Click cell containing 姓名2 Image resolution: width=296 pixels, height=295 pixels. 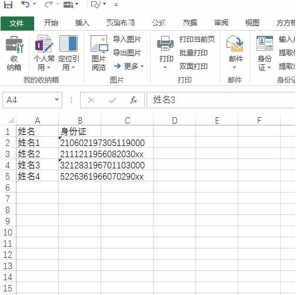37,154
